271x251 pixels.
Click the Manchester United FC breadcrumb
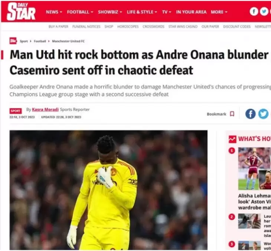point(68,41)
